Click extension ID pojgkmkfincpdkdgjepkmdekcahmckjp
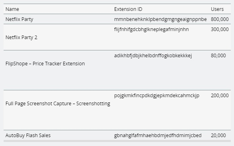 [157, 96]
